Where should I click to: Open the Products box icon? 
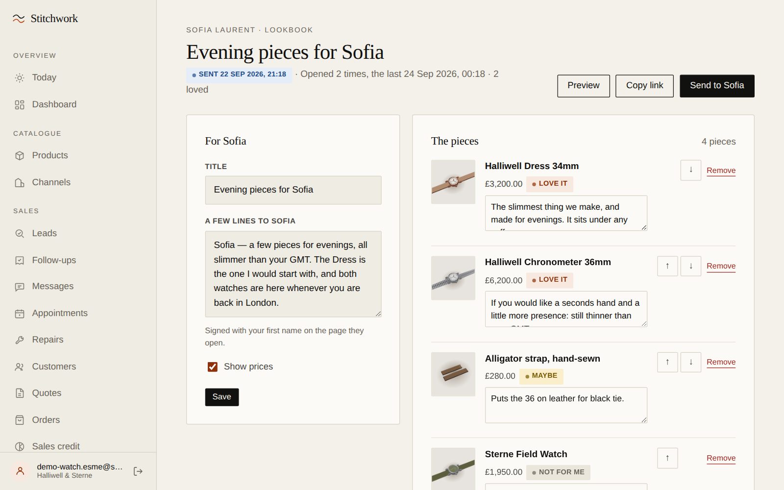pos(20,156)
